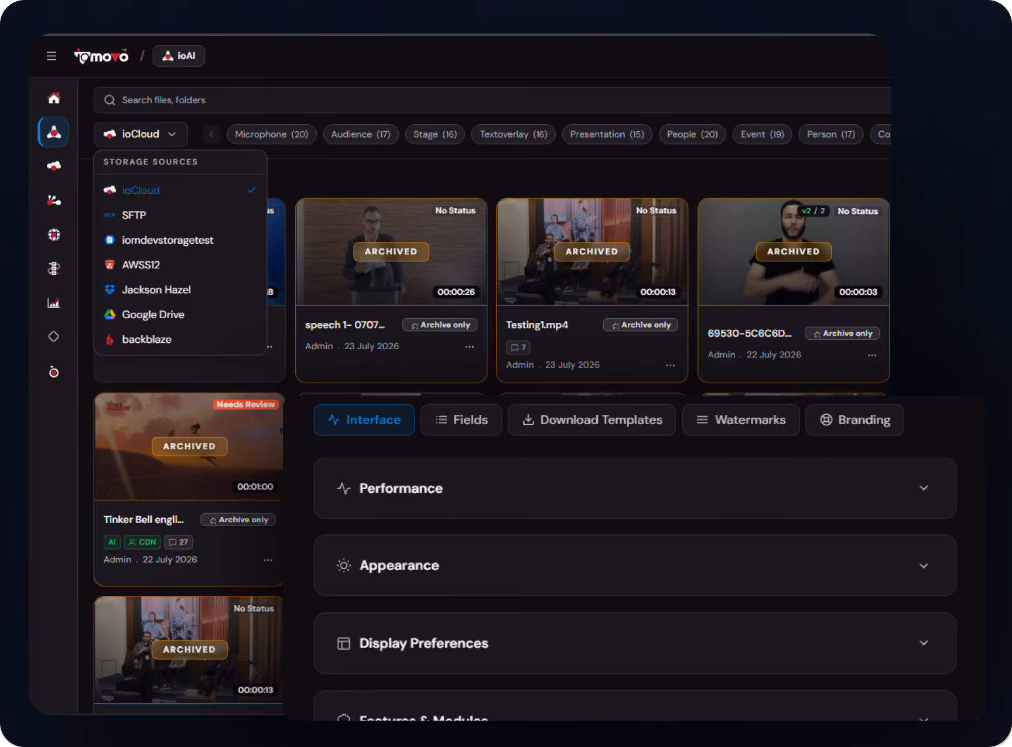Expand the Appearance section

click(x=635, y=565)
